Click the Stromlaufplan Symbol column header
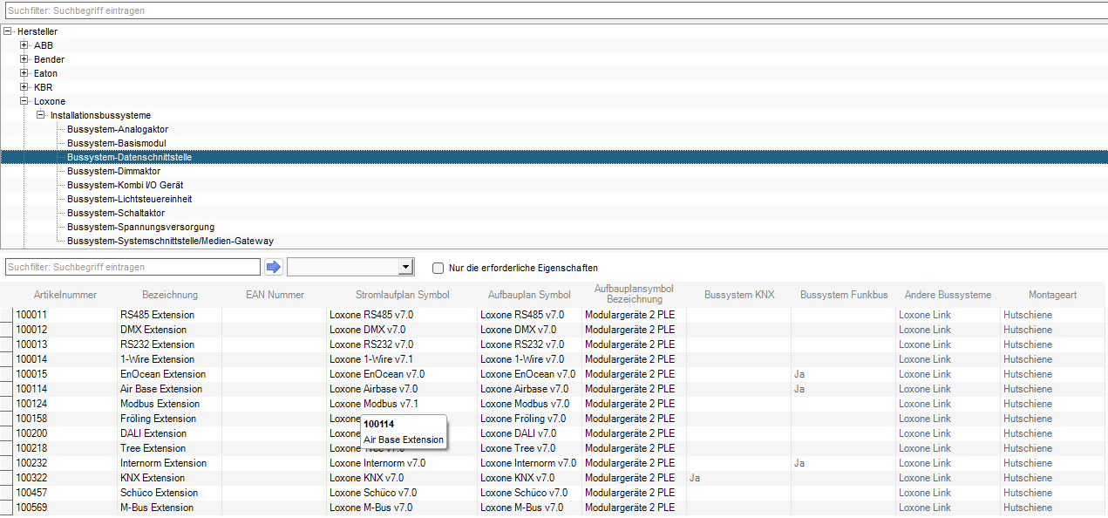This screenshot has height=518, width=1108. coord(403,295)
